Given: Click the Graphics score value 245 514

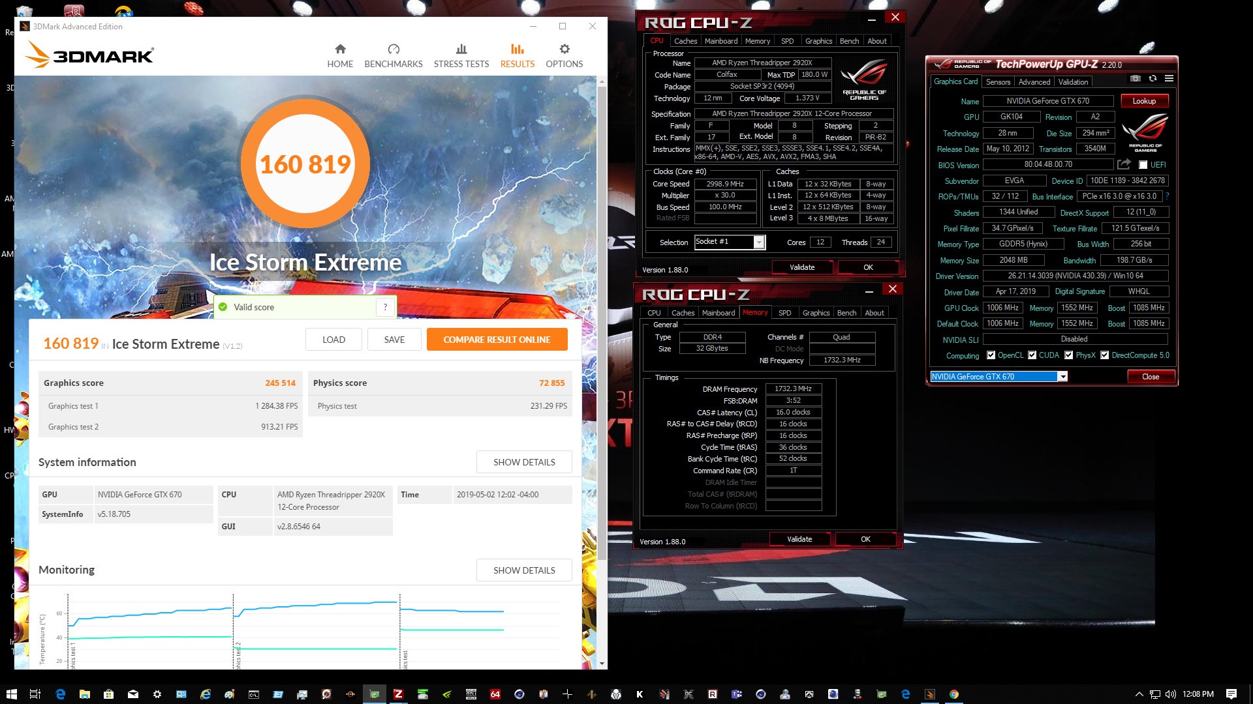Looking at the screenshot, I should (280, 383).
